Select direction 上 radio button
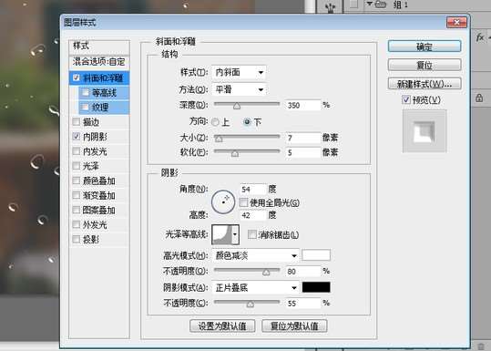 [x=215, y=122]
